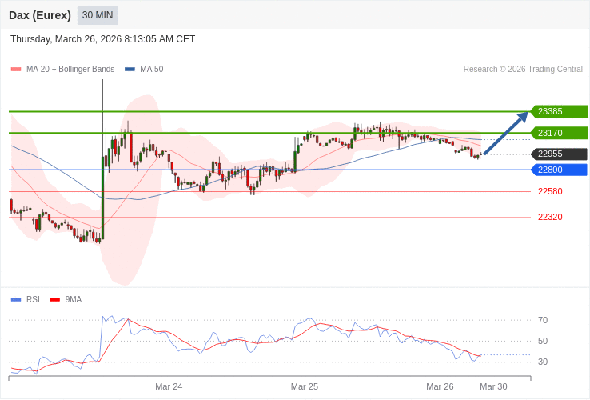
Task: Click the red 9MA legend marker
Action: (55, 300)
